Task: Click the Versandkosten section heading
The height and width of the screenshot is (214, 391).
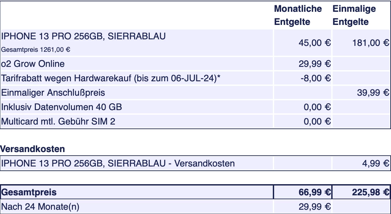Action: click(33, 149)
